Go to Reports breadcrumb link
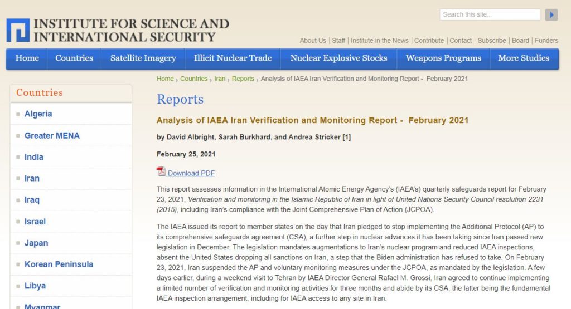Image resolution: width=571 pixels, height=309 pixels. point(243,79)
